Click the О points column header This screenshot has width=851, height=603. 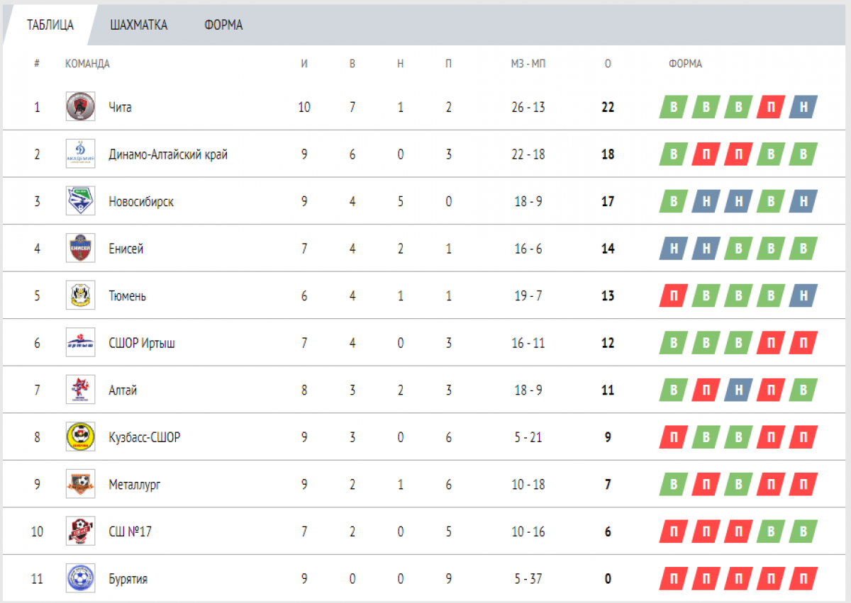tap(608, 64)
